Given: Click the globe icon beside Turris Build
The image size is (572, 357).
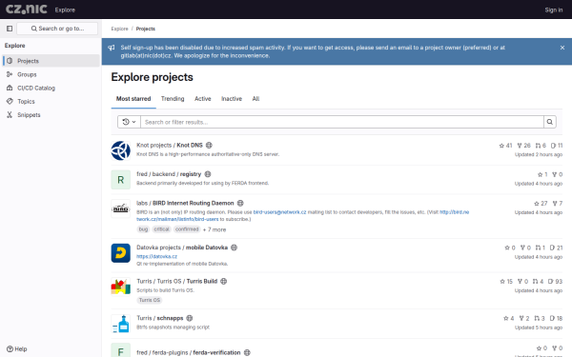Looking at the screenshot, I should click(224, 281).
